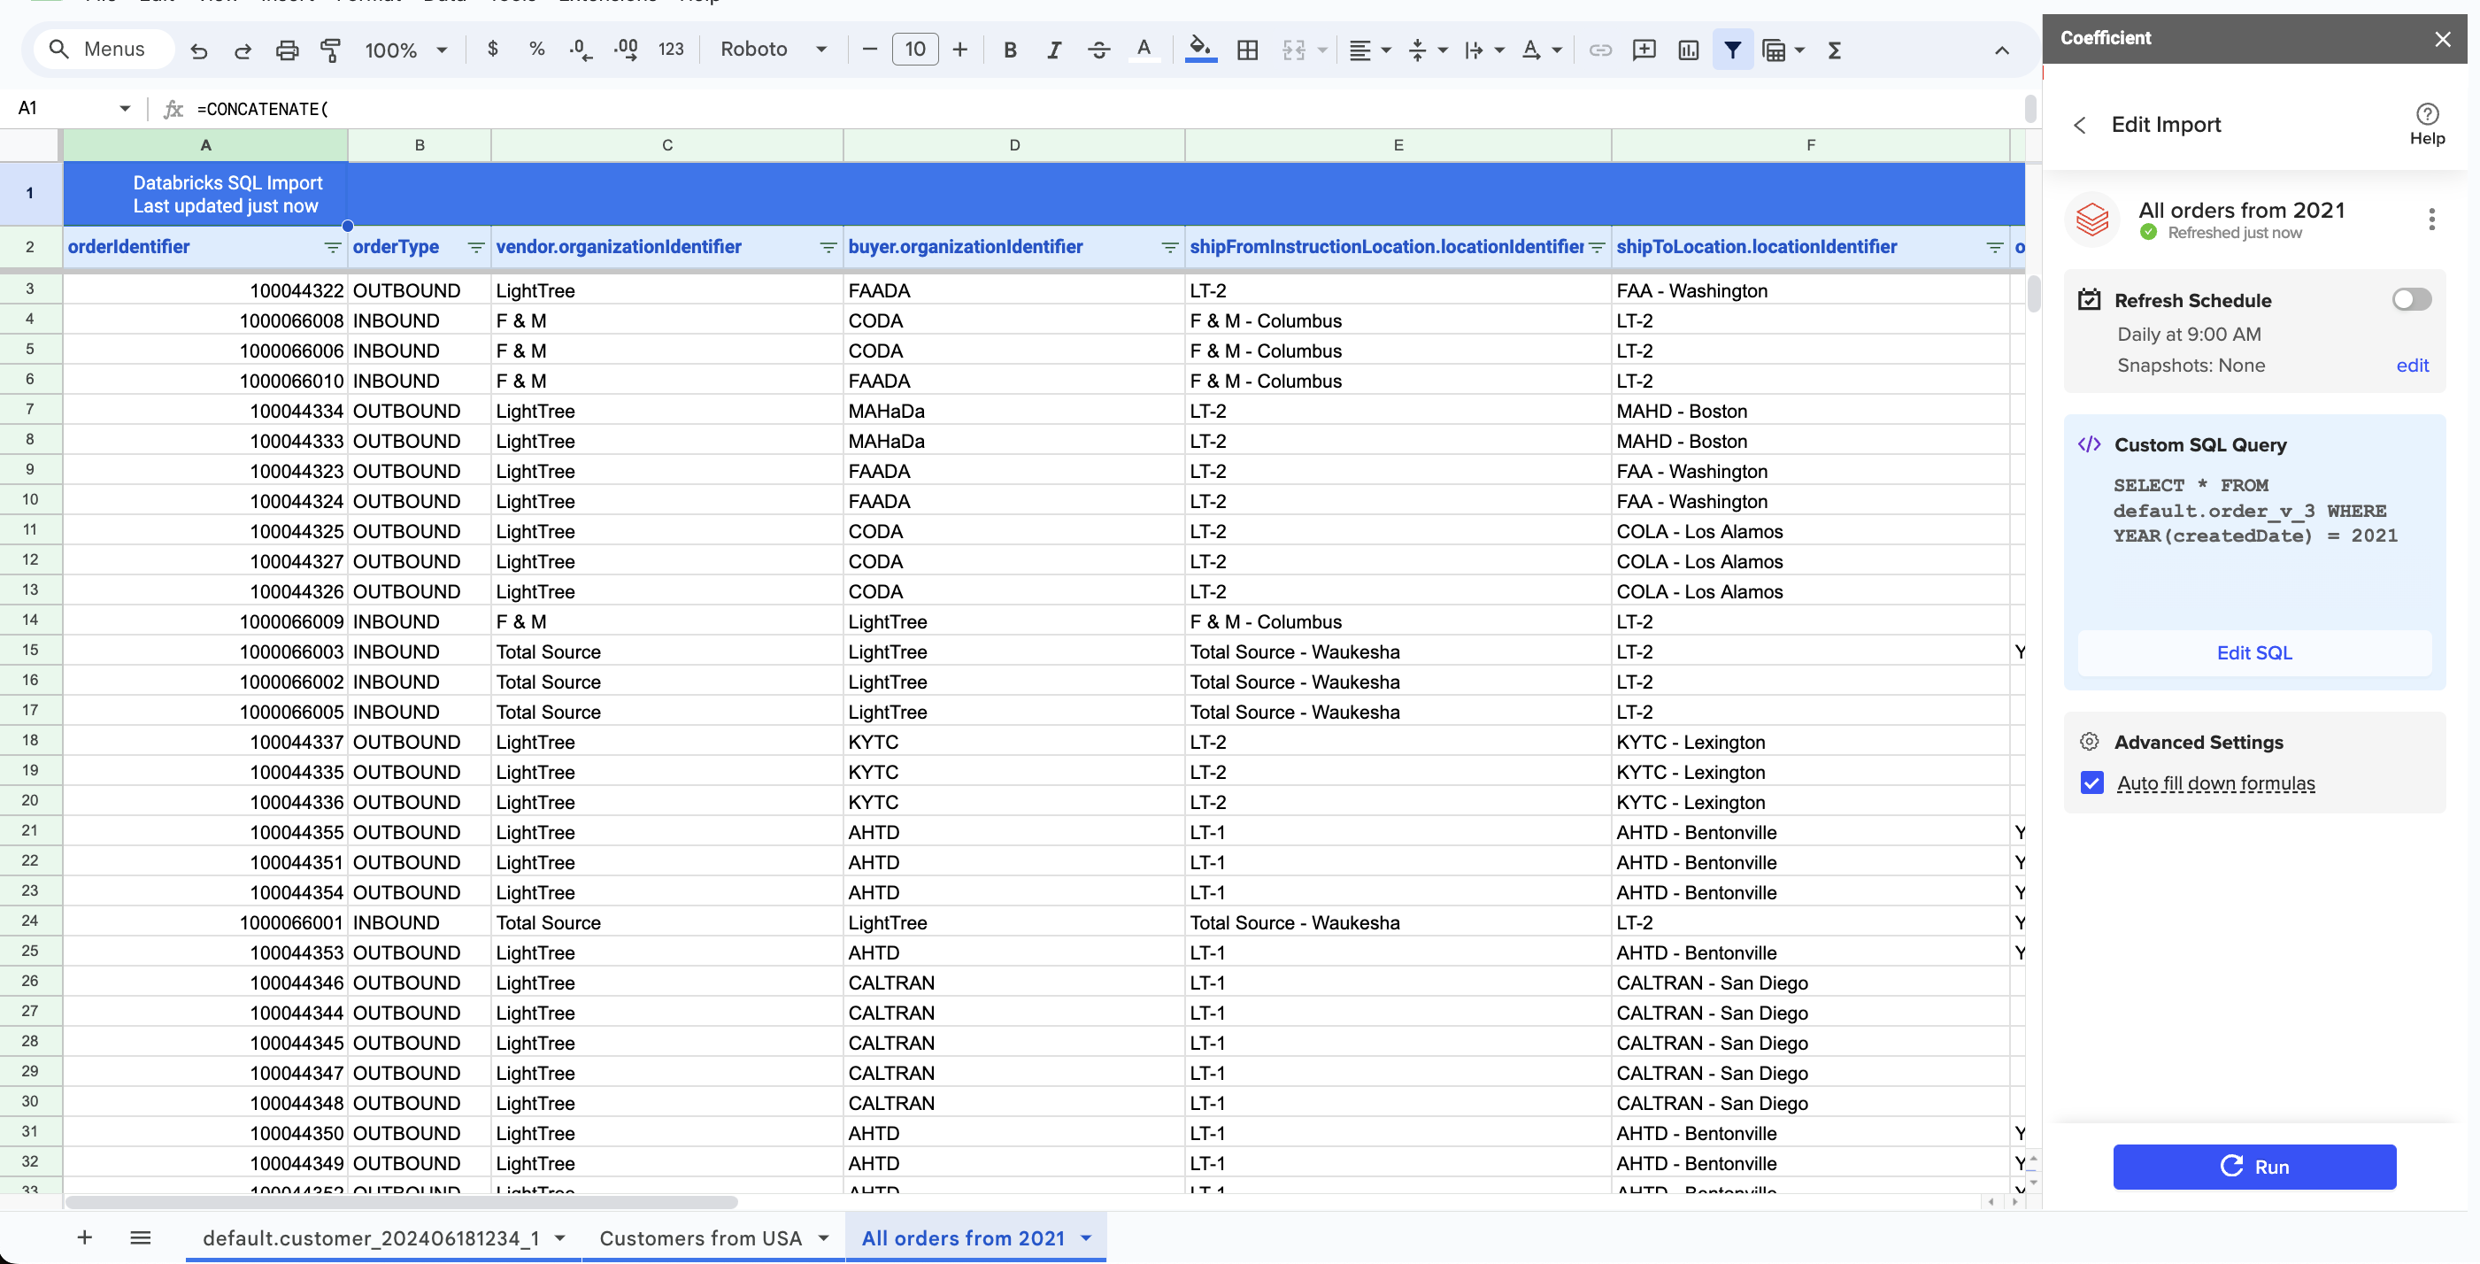Open the fill color picker

(x=1200, y=49)
